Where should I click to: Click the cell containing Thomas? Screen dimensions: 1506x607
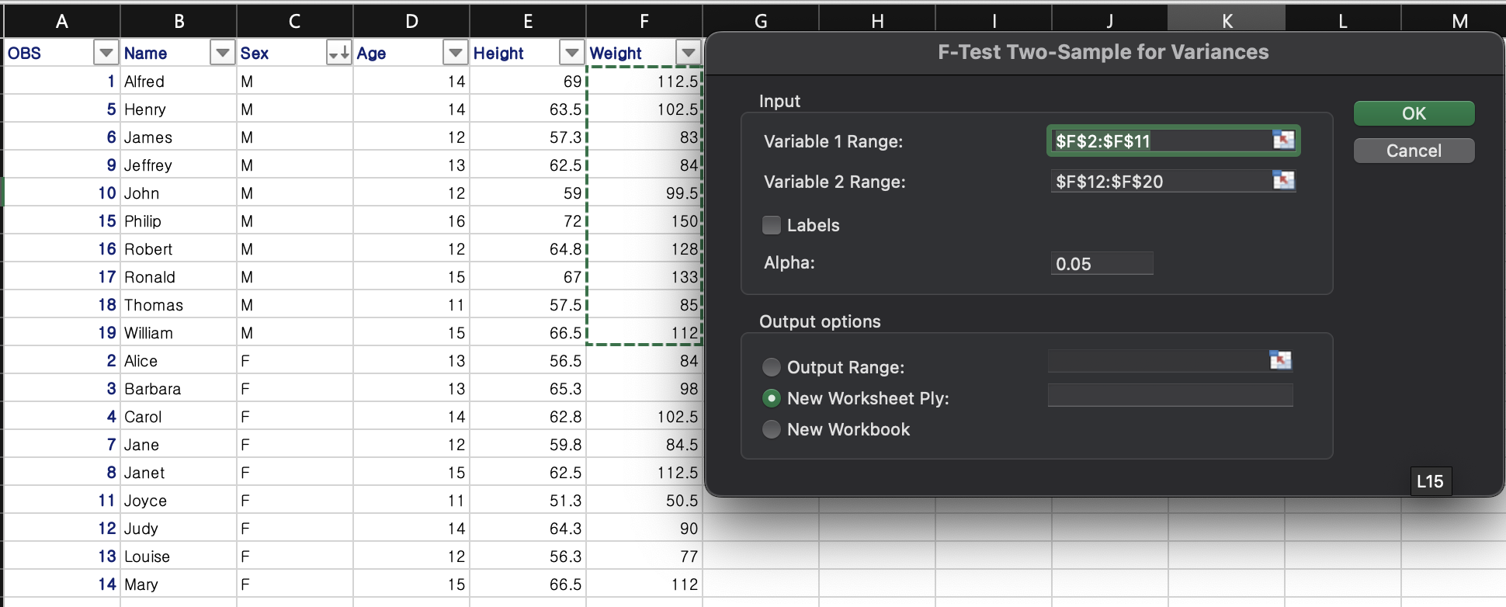(x=179, y=305)
